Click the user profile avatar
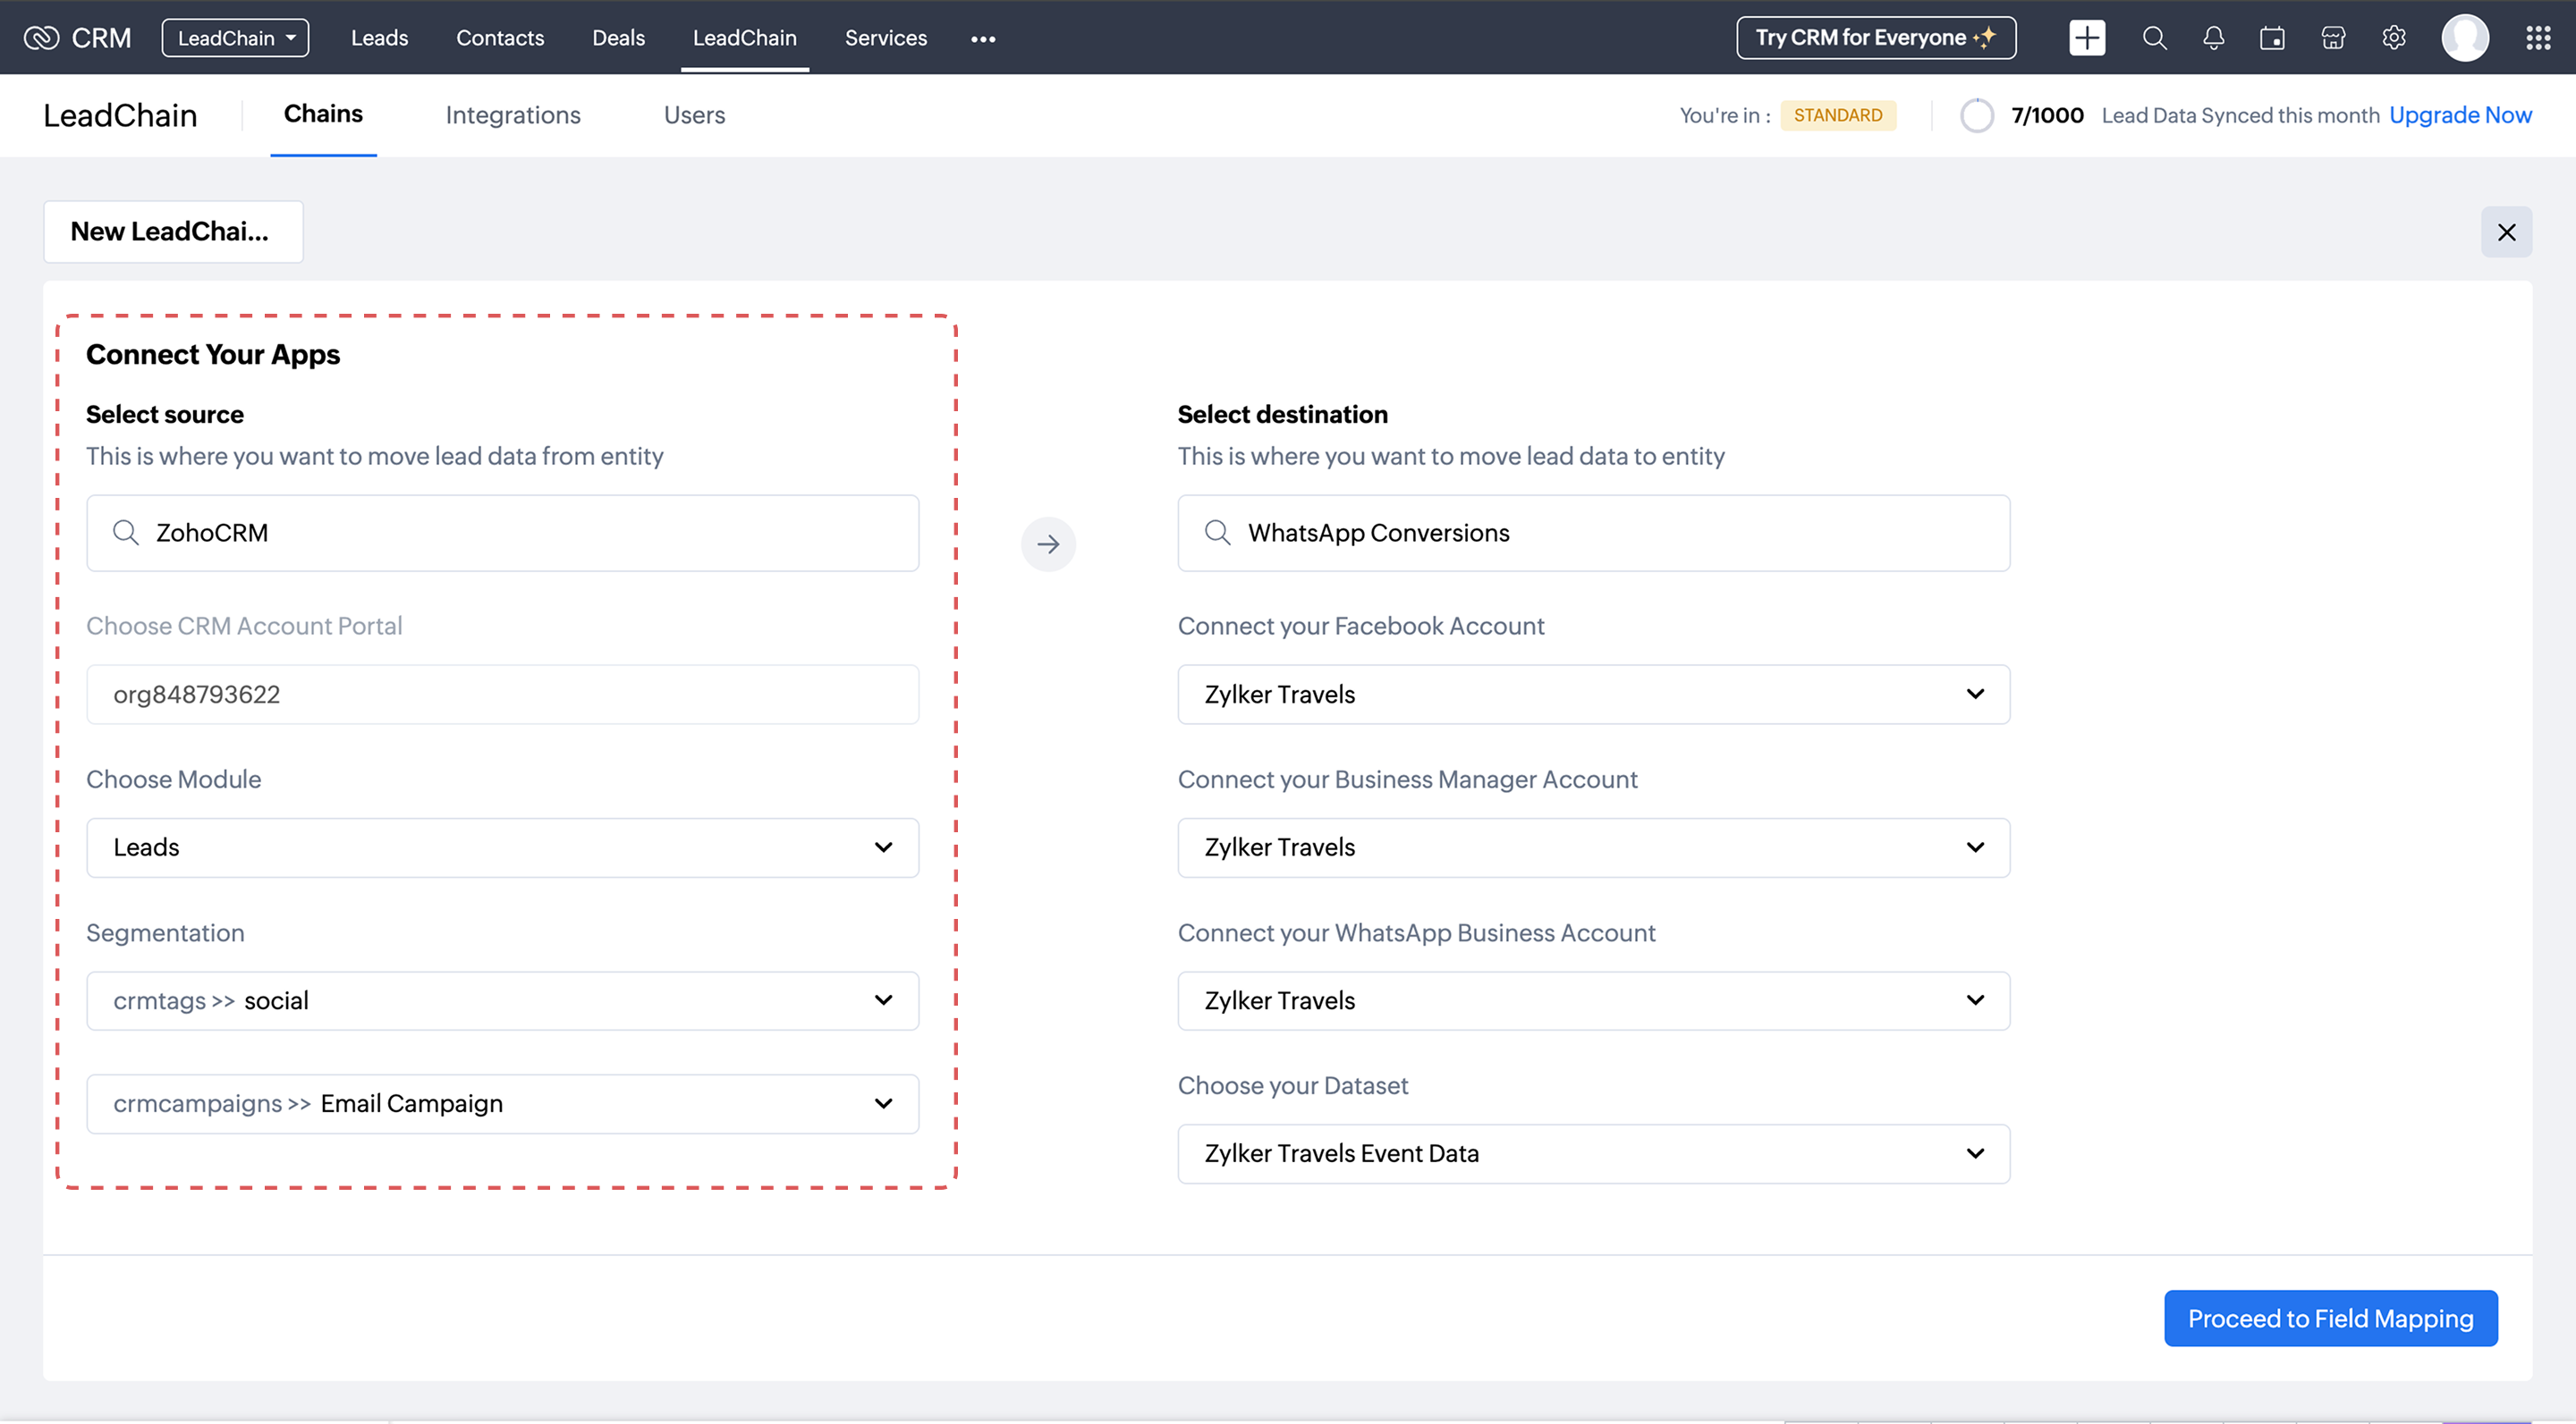Screen dimensions: 2576x1424 2465,38
